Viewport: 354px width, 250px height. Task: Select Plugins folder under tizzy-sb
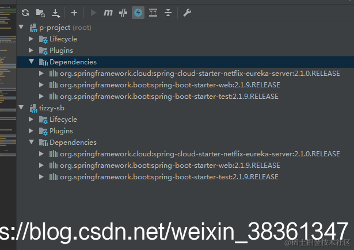(61, 131)
